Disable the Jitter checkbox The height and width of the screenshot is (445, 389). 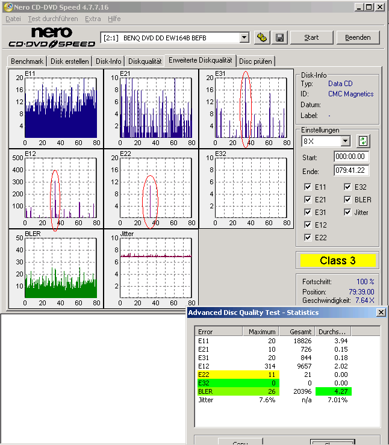click(348, 213)
